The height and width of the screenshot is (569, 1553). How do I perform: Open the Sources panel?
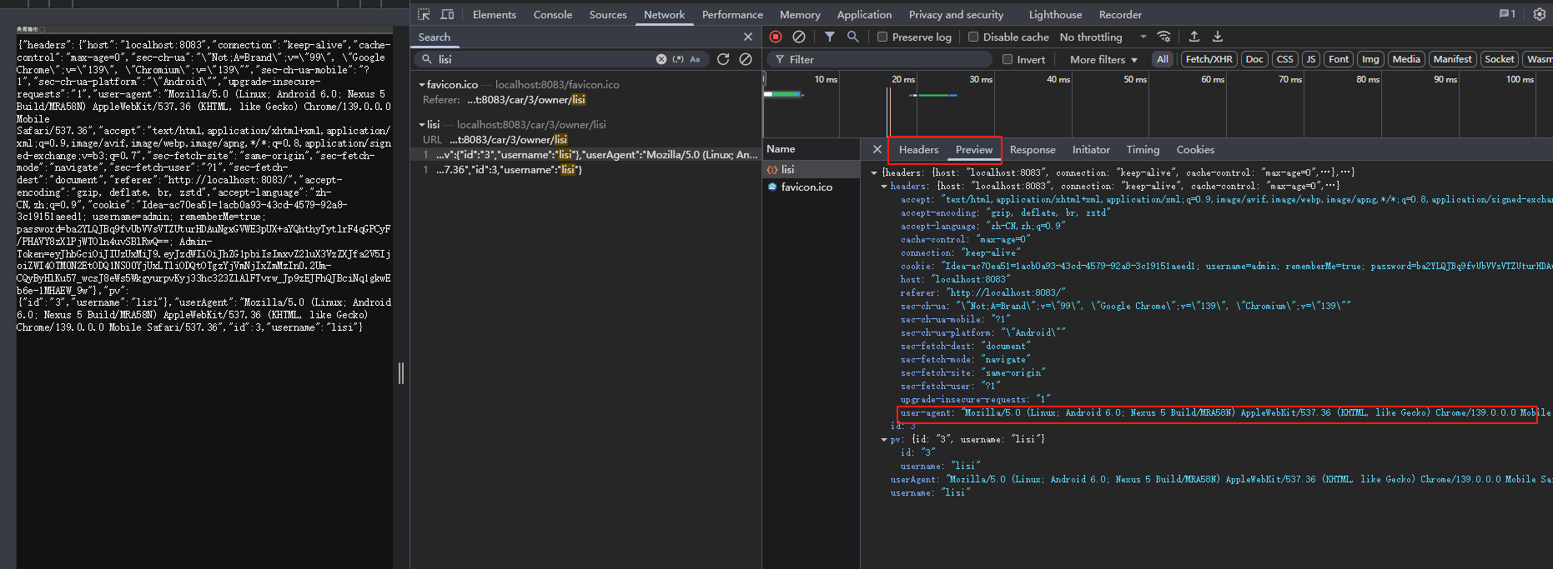click(608, 14)
